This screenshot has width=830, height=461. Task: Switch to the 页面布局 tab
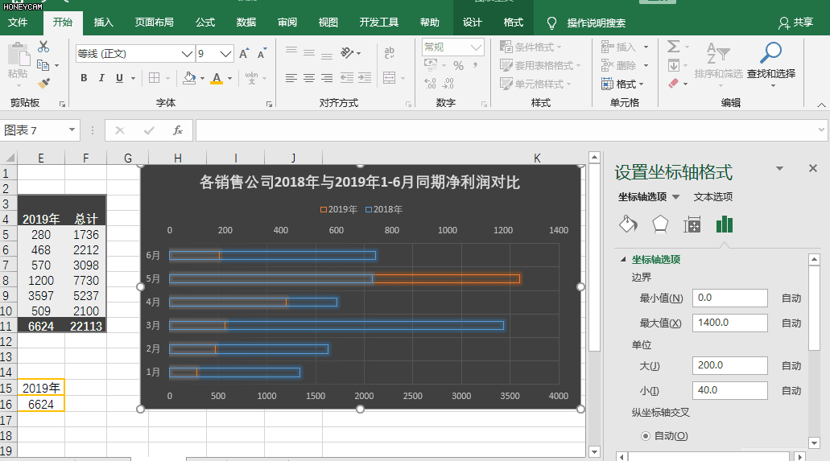(154, 23)
